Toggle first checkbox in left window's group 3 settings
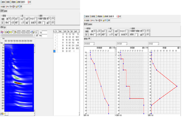 39,19
